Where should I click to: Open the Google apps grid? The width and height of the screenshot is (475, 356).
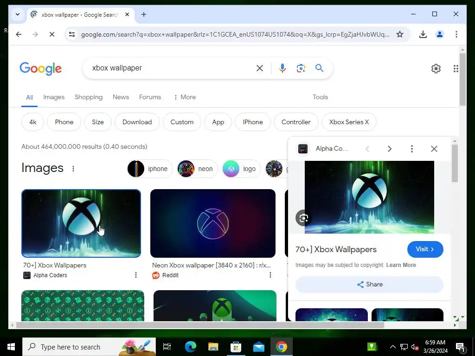pyautogui.click(x=456, y=69)
